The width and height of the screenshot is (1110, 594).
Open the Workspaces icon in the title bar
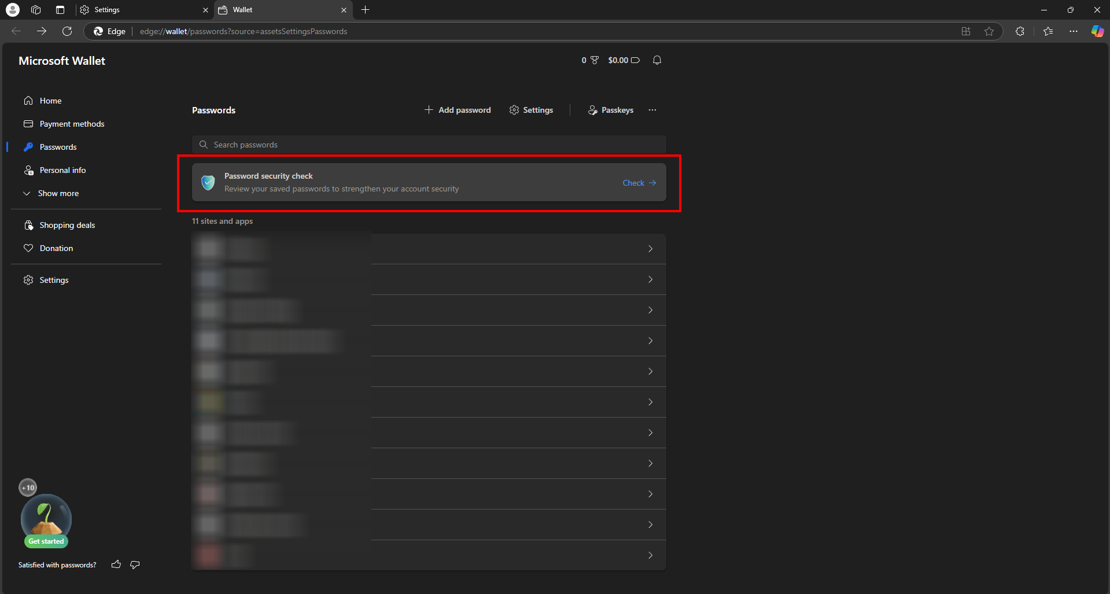pos(36,10)
